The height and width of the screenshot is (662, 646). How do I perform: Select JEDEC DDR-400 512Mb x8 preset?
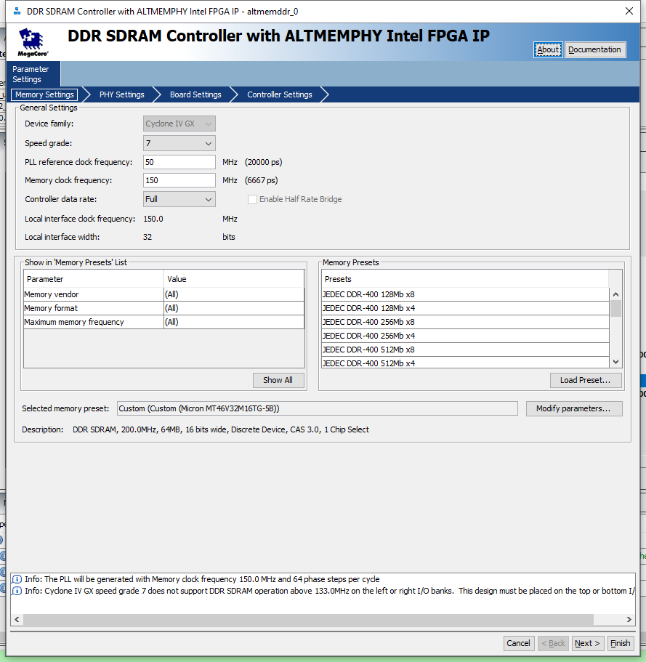465,350
